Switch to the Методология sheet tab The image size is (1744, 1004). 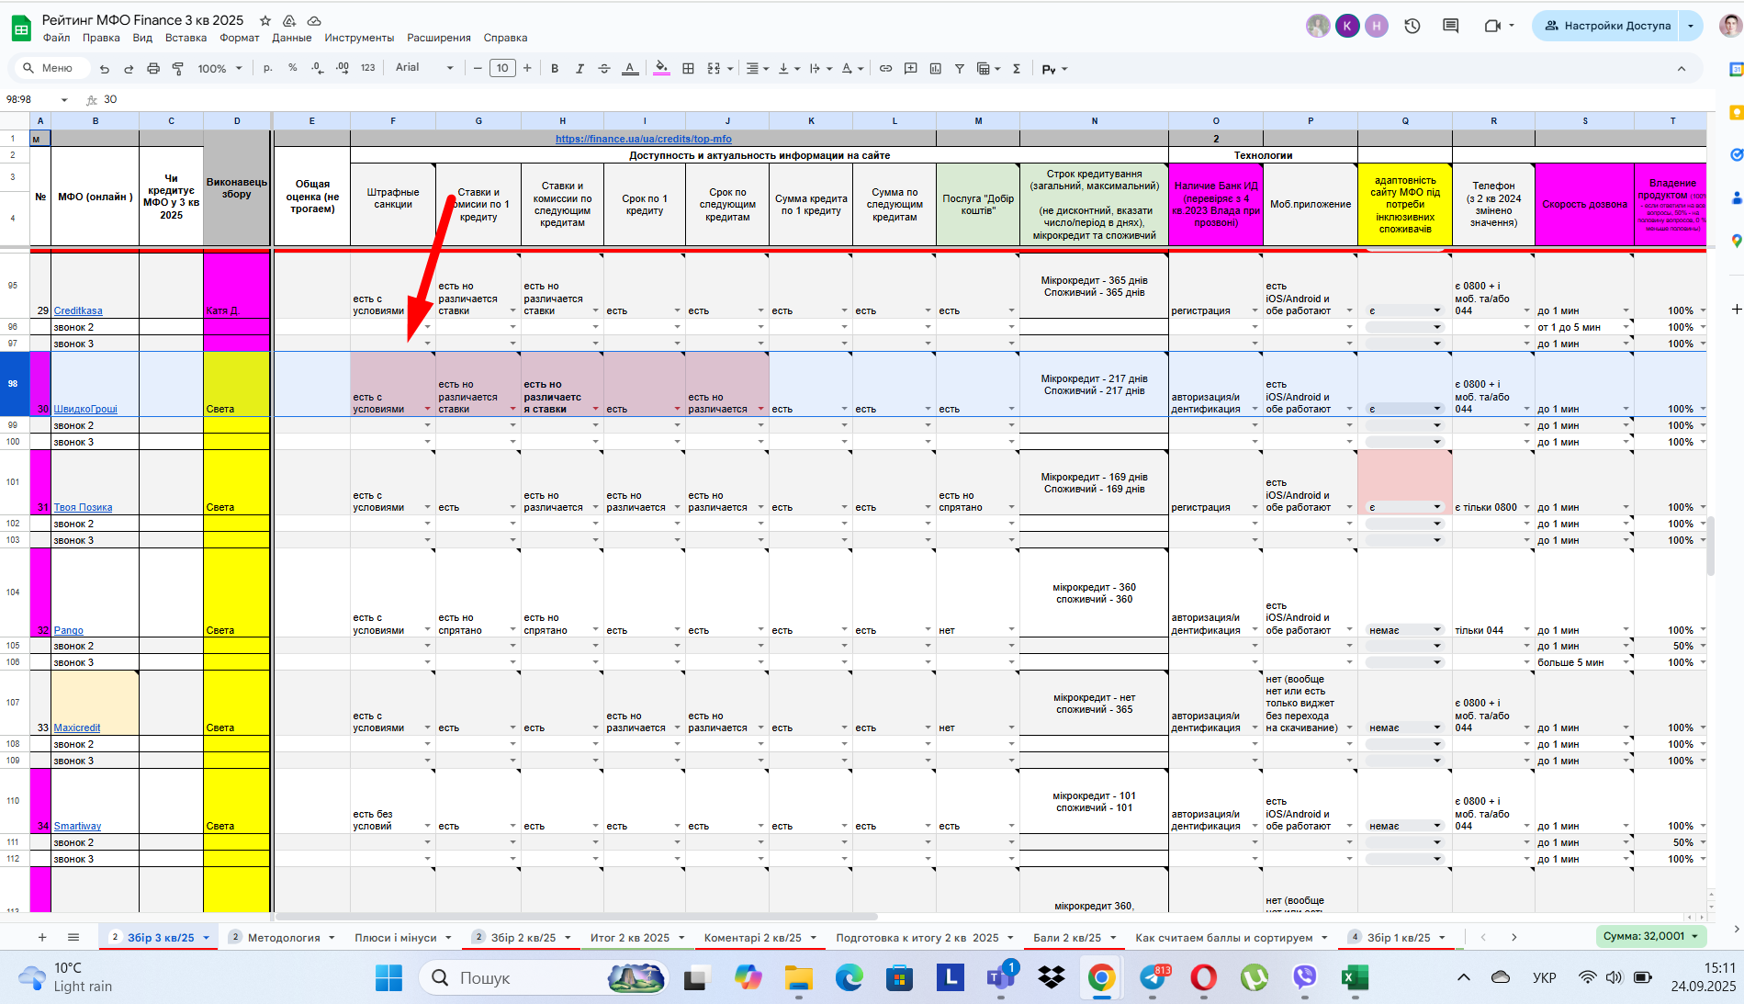[284, 938]
